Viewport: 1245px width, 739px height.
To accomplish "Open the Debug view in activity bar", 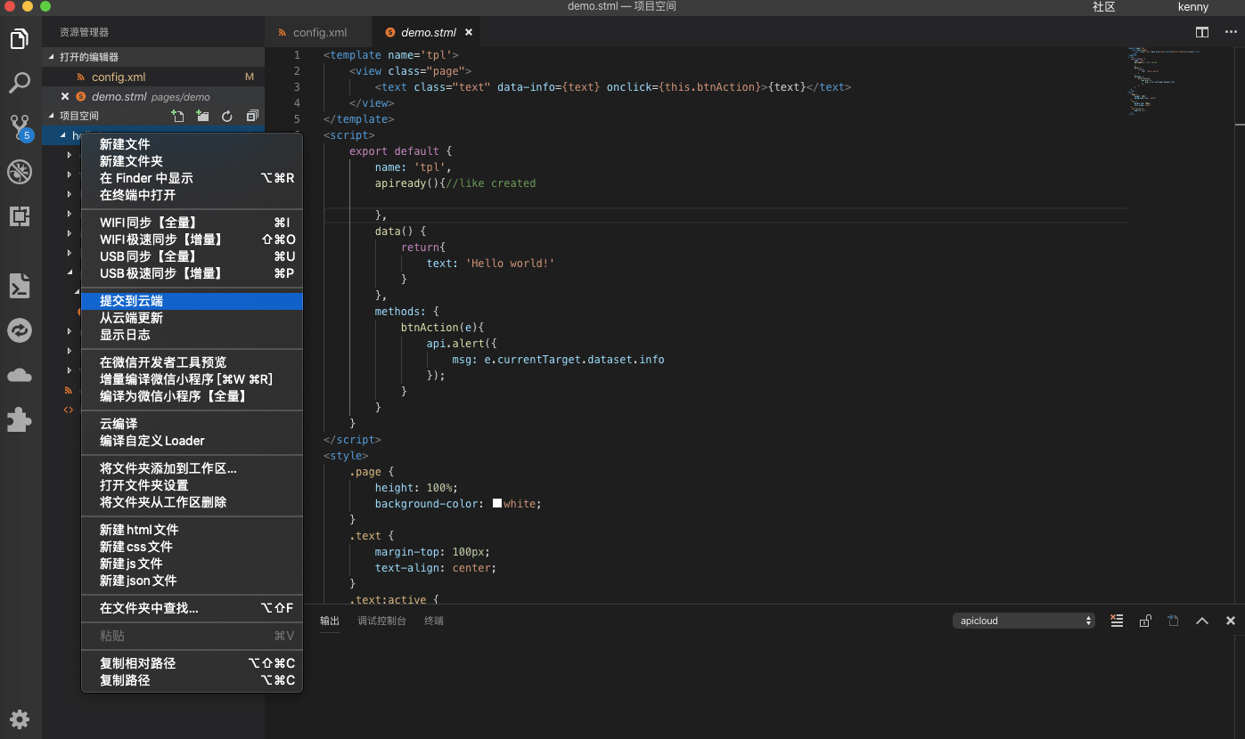I will [20, 172].
